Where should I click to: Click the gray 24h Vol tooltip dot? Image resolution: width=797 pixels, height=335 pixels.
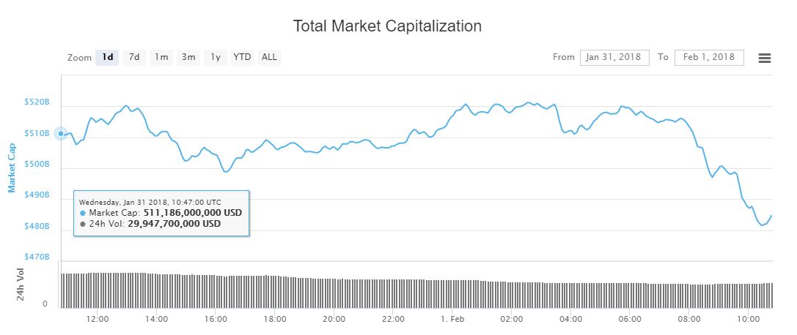83,224
